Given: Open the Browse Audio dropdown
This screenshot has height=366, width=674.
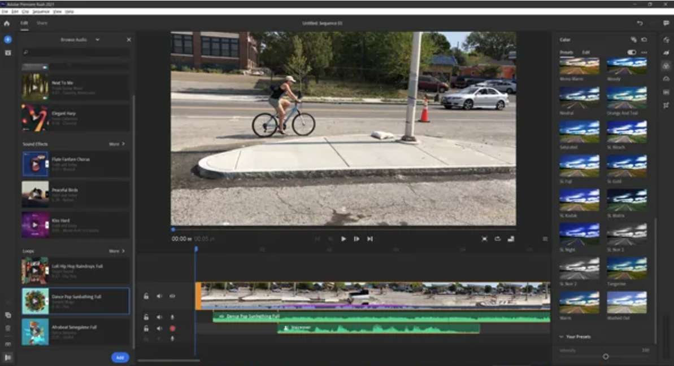Looking at the screenshot, I should pyautogui.click(x=97, y=39).
